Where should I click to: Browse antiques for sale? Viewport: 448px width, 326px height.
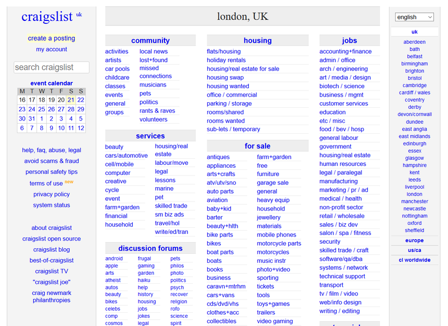tap(218, 157)
